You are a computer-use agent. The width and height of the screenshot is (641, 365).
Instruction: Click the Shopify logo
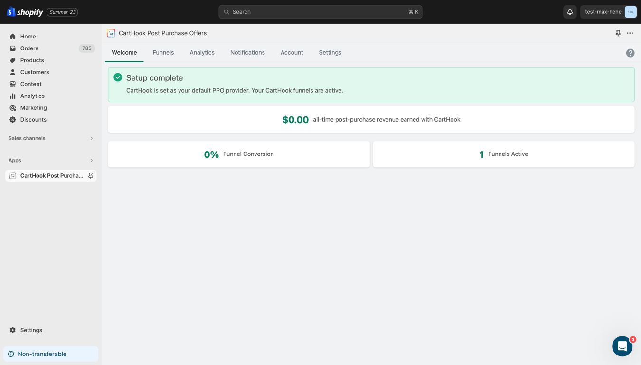pos(25,12)
